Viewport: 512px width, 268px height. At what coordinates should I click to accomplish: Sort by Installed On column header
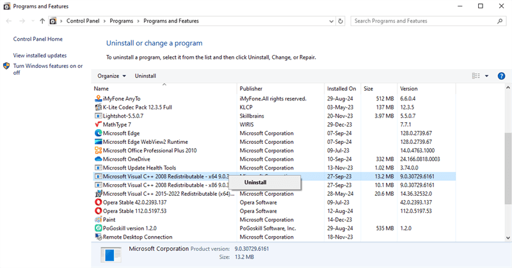pos(342,89)
